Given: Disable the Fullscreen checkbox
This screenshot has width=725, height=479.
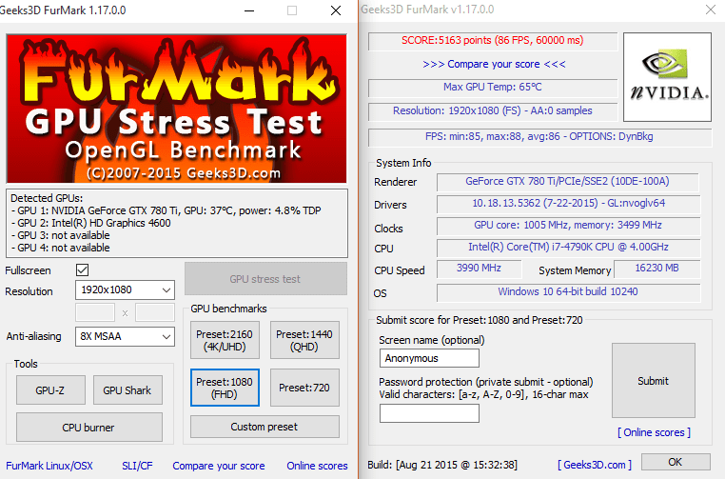Looking at the screenshot, I should tap(83, 269).
